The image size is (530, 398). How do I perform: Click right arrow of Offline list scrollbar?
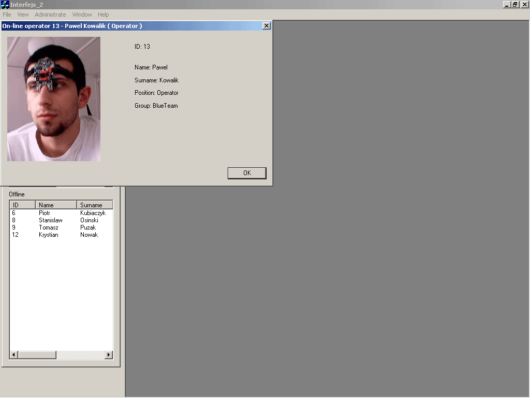(x=109, y=354)
